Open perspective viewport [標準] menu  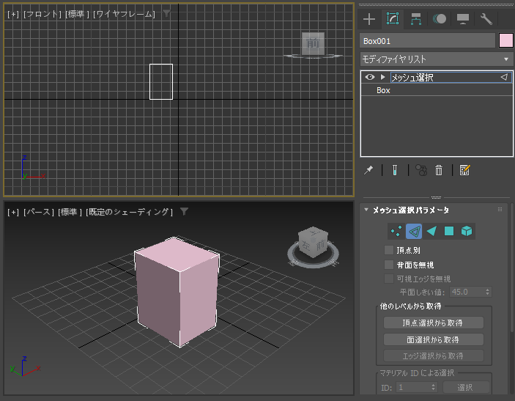(x=70, y=212)
